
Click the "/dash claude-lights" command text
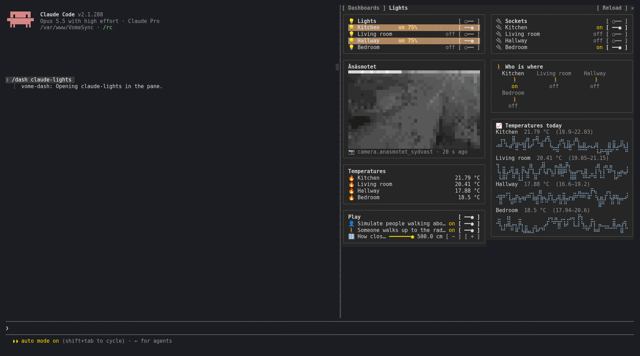coord(42,80)
